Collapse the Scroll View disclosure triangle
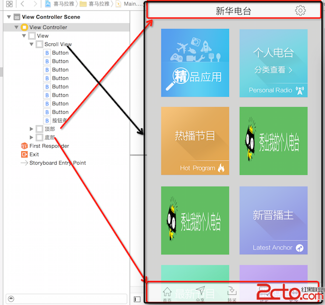Viewport: 325px width, 305px height. point(31,44)
